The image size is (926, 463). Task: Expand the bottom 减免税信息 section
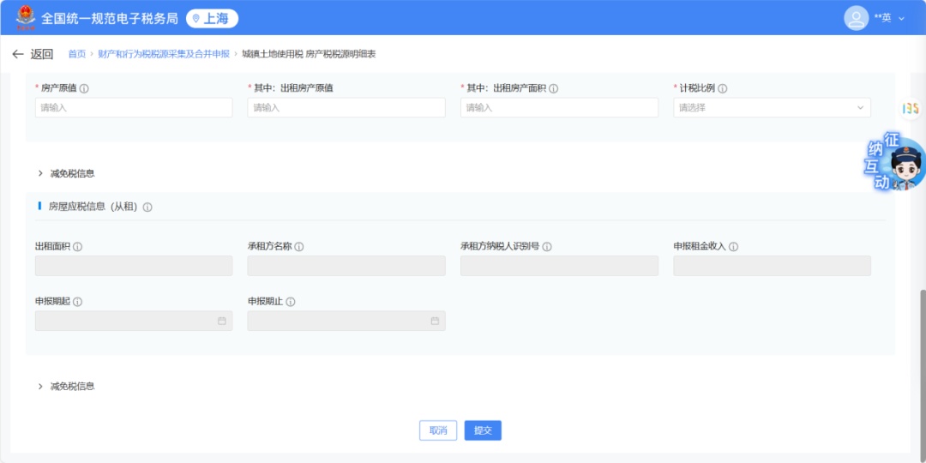tap(40, 387)
